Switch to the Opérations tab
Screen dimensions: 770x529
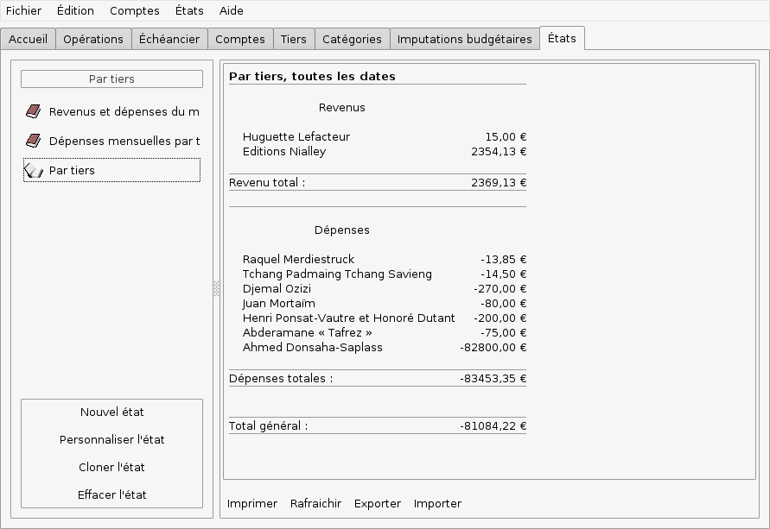point(93,39)
